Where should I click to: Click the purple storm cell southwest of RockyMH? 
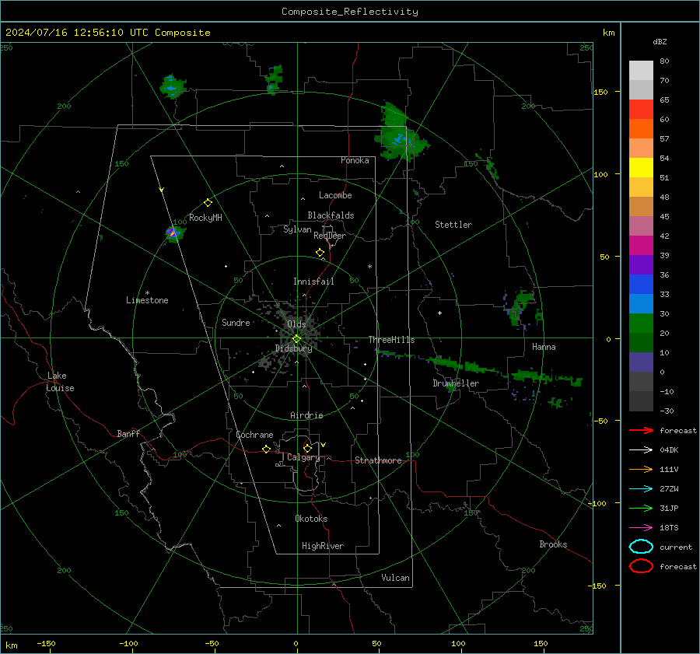[x=173, y=233]
